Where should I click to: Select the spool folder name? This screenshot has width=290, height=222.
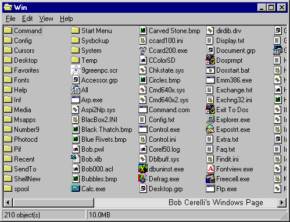coord(22,189)
